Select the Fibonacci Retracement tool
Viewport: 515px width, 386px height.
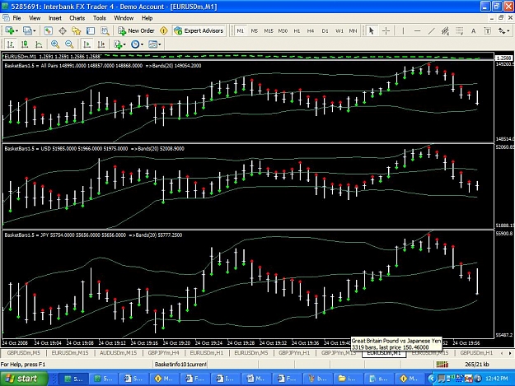click(460, 30)
